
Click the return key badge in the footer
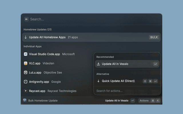tap(133, 101)
